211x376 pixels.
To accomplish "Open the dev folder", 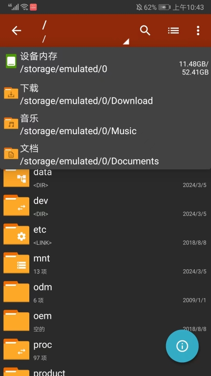I will 105,206.
